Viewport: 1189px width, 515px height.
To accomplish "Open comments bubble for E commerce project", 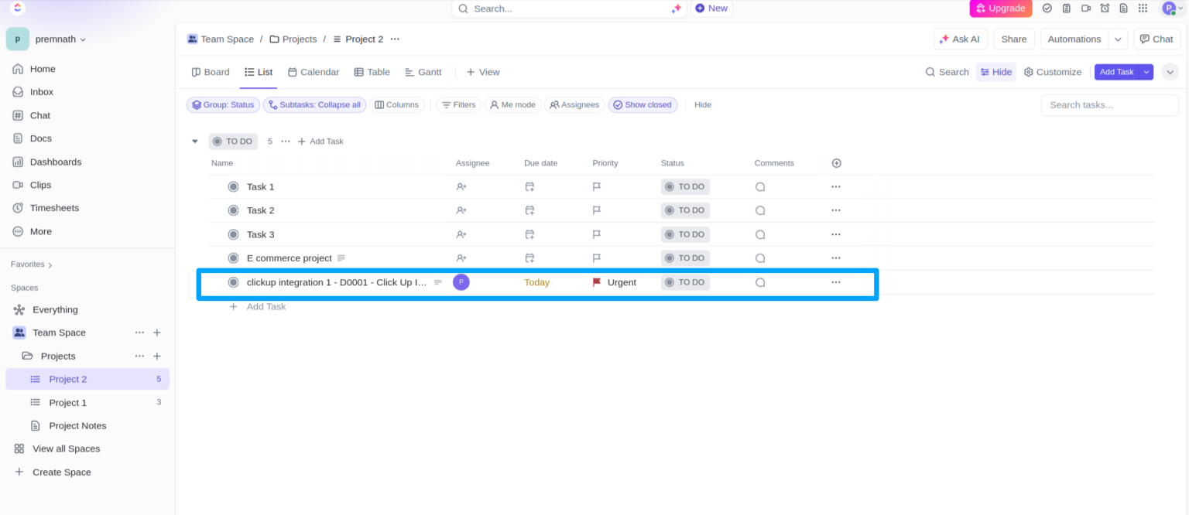I will (x=760, y=258).
